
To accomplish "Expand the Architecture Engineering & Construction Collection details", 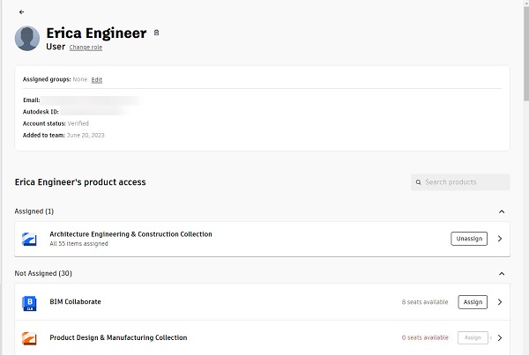I will point(500,239).
